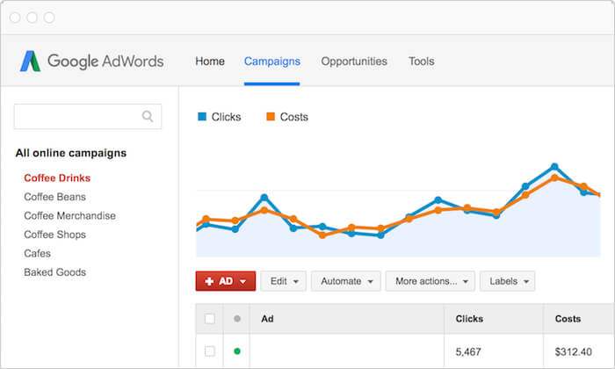The height and width of the screenshot is (369, 615).
Task: Click the gray status dot column header
Action: click(237, 318)
